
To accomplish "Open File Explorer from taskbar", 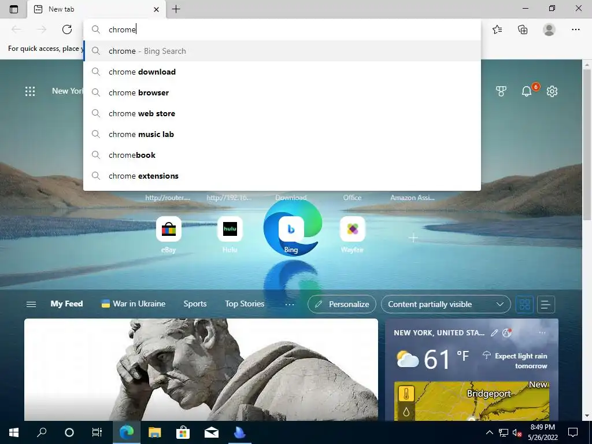I will coord(154,432).
